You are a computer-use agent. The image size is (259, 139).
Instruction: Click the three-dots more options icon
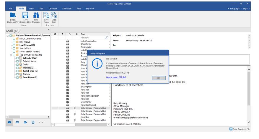41,122
